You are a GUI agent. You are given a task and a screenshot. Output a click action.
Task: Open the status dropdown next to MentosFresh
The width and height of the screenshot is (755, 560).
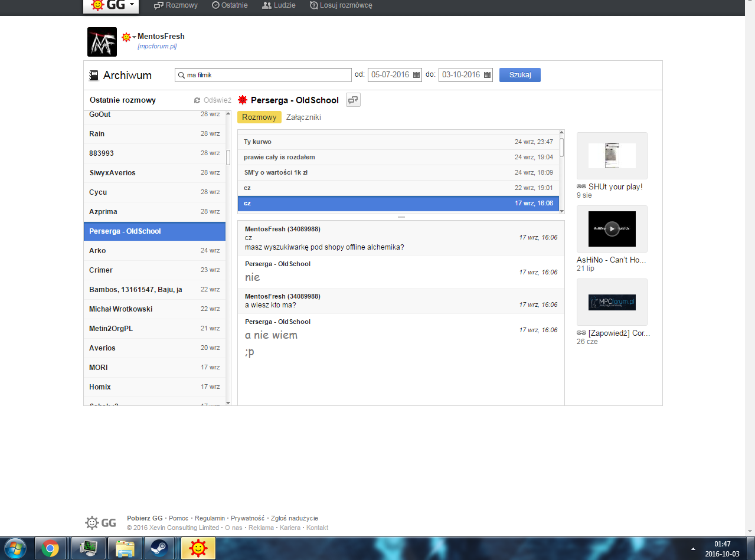click(x=129, y=37)
